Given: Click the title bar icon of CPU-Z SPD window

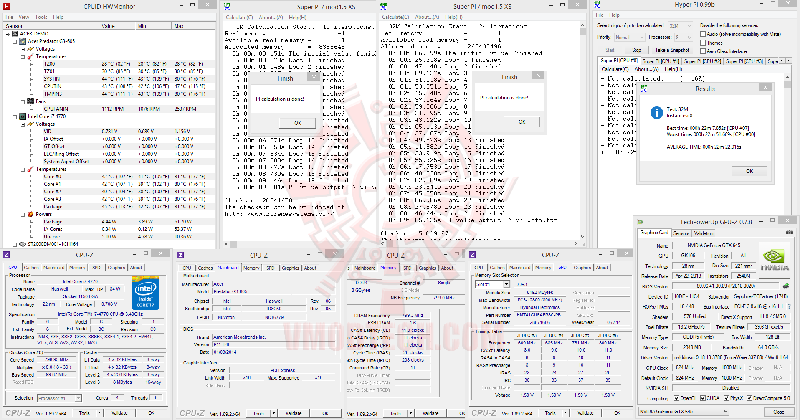Looking at the screenshot, I should click(x=472, y=255).
